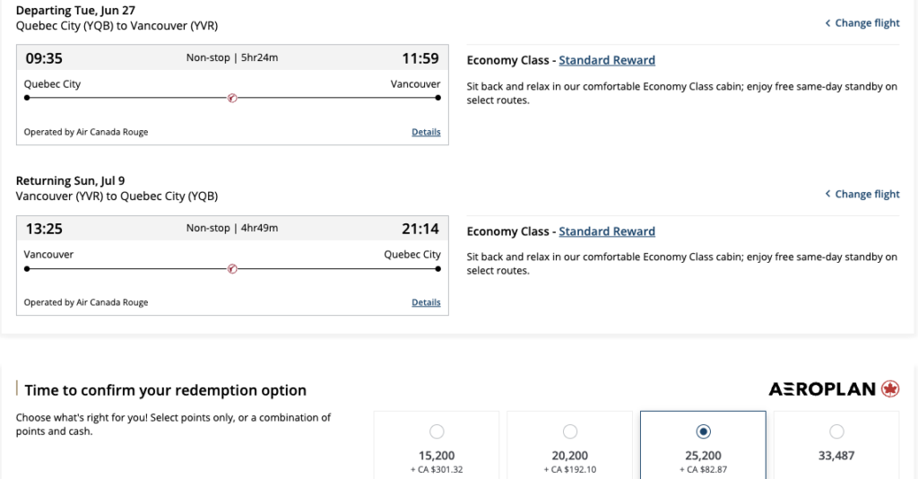Change the returning Jul 9 flight
Image resolution: width=918 pixels, height=479 pixels.
click(x=867, y=194)
